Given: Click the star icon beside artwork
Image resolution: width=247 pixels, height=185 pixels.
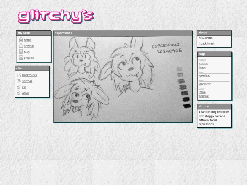Looking at the screenshot, I should (21, 46).
